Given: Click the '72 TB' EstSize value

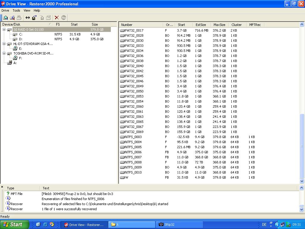Looking at the screenshot, I should click(x=199, y=162).
